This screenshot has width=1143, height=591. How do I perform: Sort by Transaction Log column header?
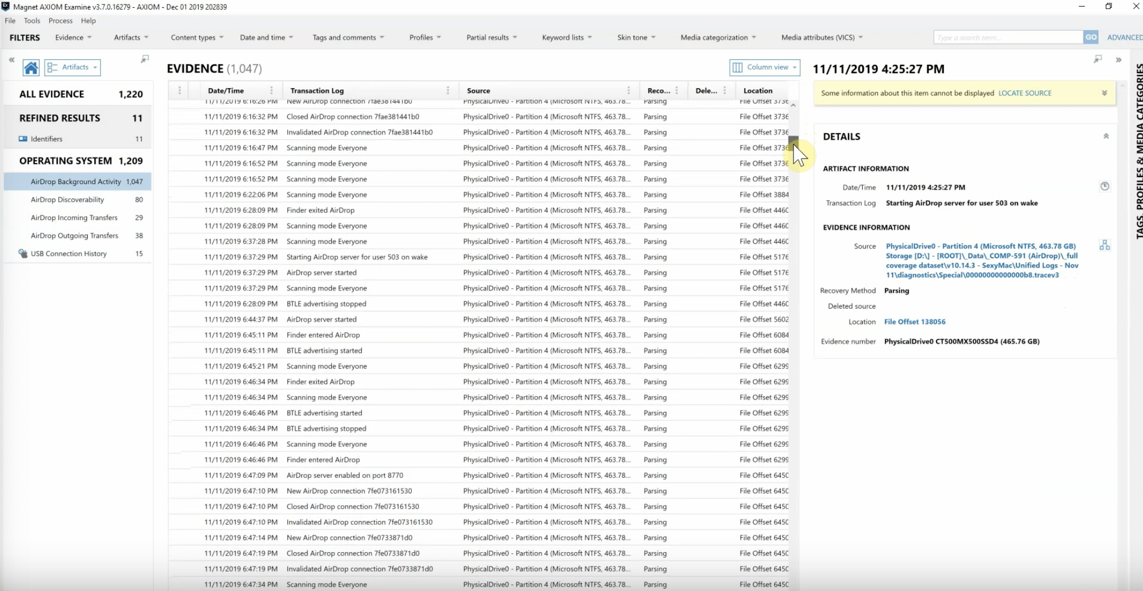click(317, 90)
